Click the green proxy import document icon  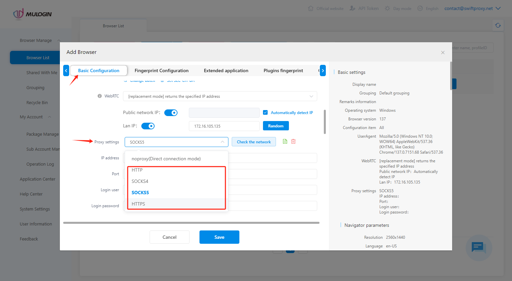(285, 141)
